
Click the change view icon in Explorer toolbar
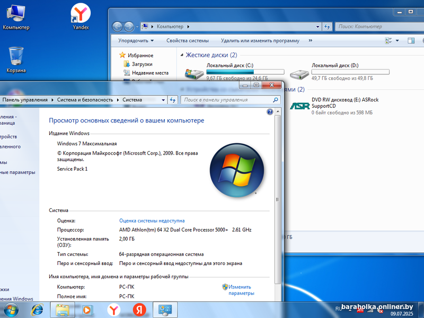(388, 41)
